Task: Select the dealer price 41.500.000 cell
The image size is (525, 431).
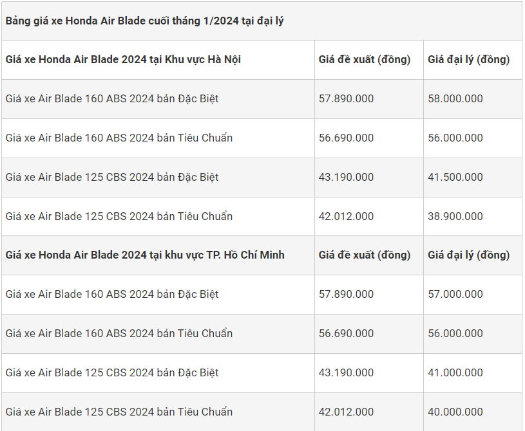Action: (455, 177)
